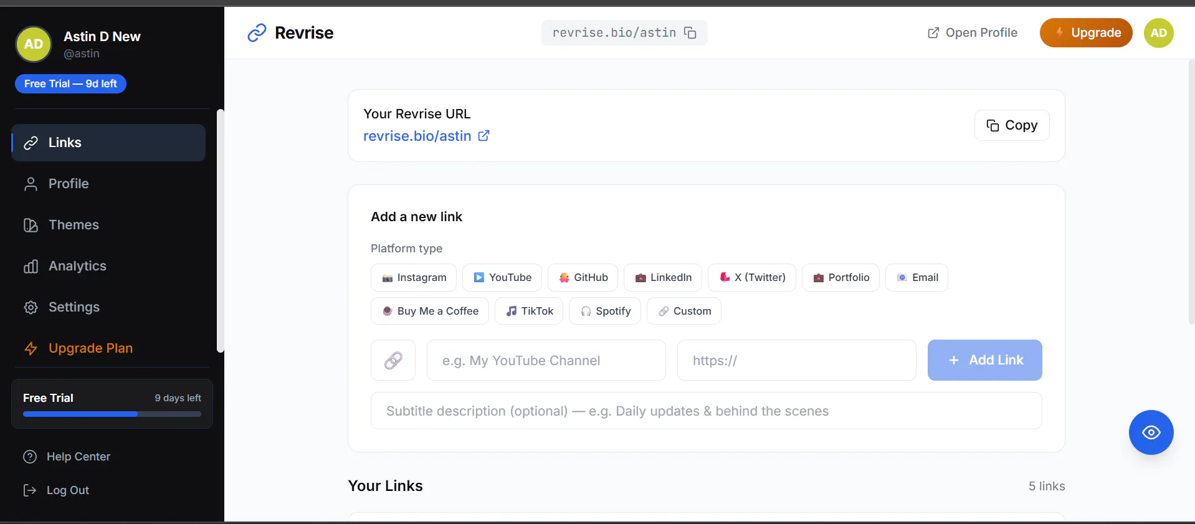This screenshot has width=1195, height=524.
Task: Go to Profile in the sidebar
Action: tap(108, 184)
